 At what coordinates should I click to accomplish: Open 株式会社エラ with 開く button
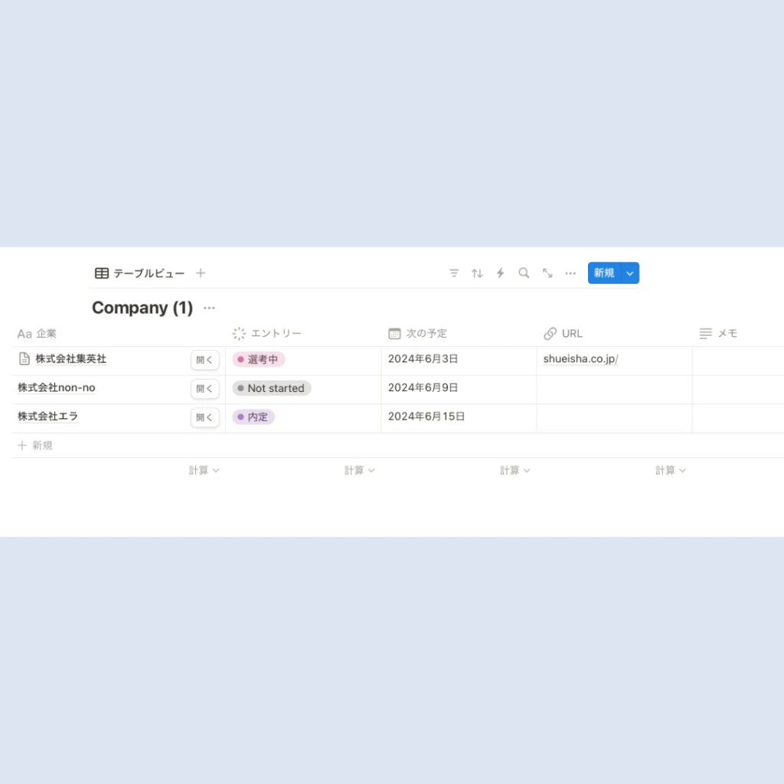205,417
